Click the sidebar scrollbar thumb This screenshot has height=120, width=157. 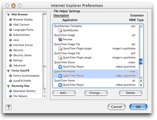(x=44, y=40)
